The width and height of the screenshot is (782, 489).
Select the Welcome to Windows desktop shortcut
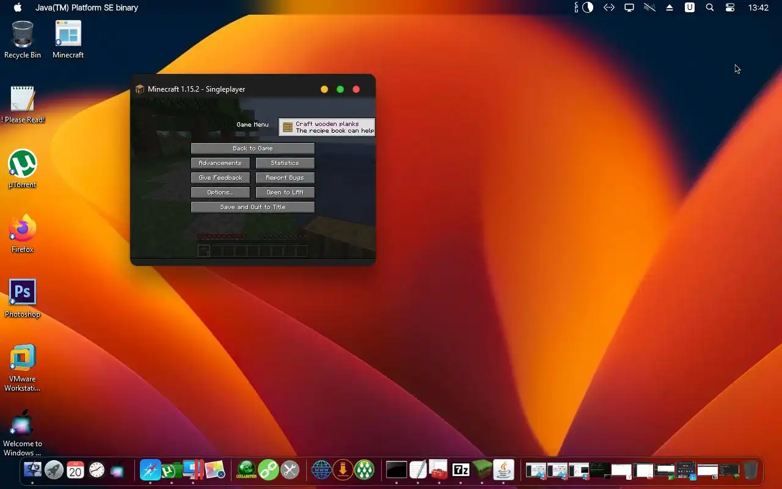[x=23, y=433]
